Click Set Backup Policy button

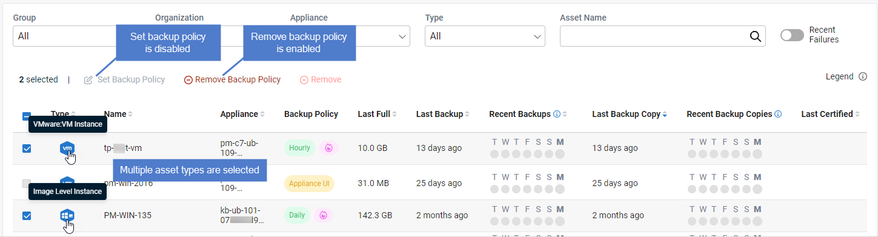(125, 79)
